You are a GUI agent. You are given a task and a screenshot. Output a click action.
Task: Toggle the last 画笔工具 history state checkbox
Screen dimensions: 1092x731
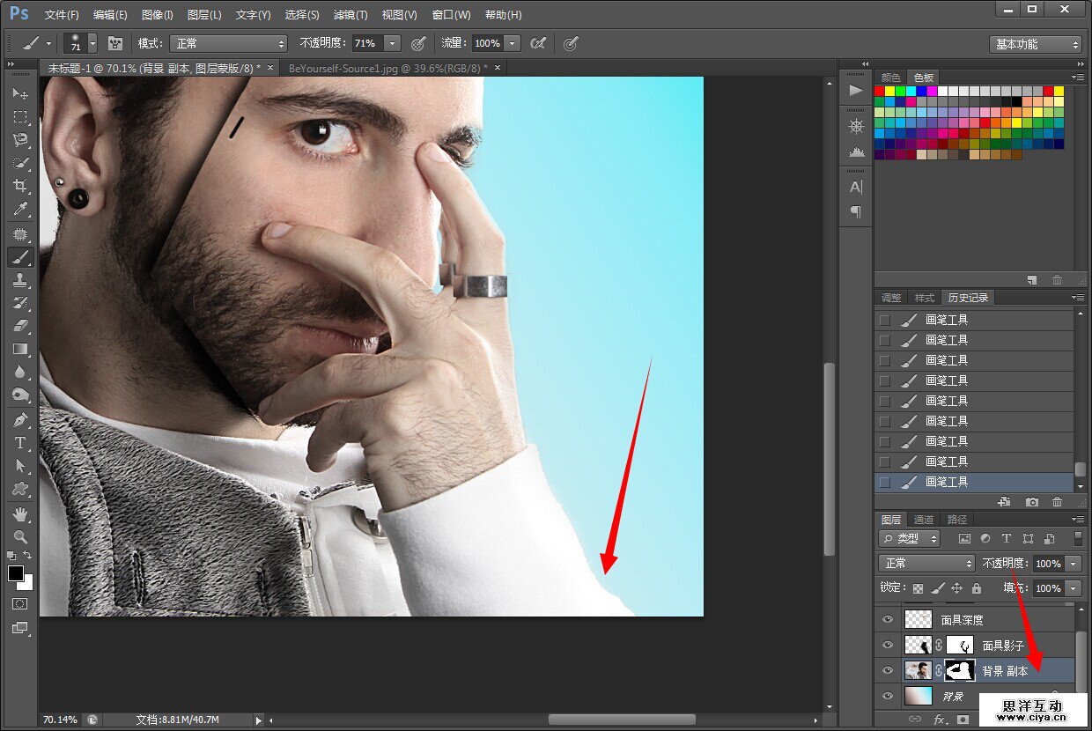coord(885,482)
